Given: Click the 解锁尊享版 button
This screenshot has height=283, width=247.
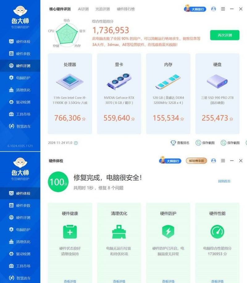Looking at the screenshot, I should (196, 161).
